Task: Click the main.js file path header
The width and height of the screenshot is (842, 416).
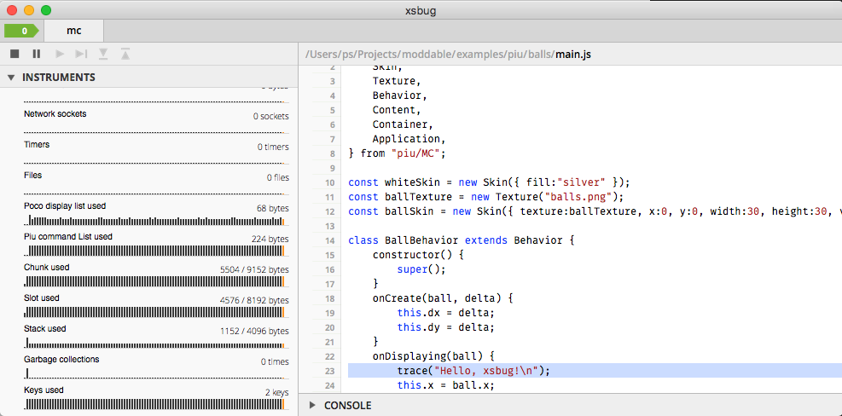Action: point(448,55)
